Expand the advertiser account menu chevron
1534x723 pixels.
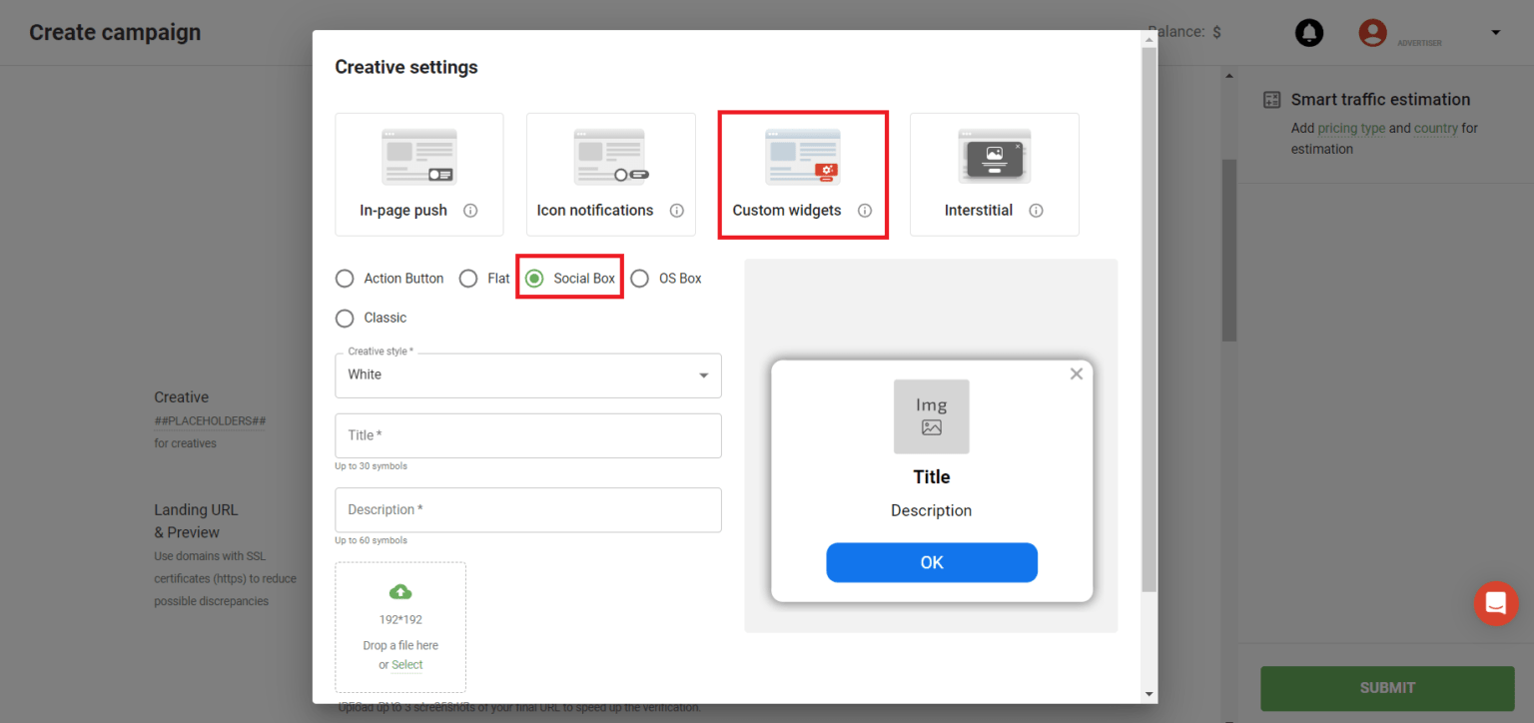click(1496, 32)
